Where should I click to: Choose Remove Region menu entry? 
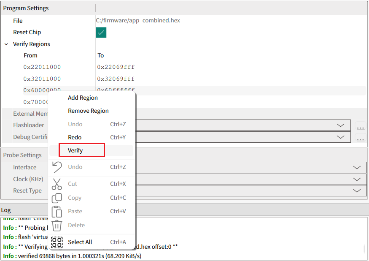pyautogui.click(x=88, y=111)
